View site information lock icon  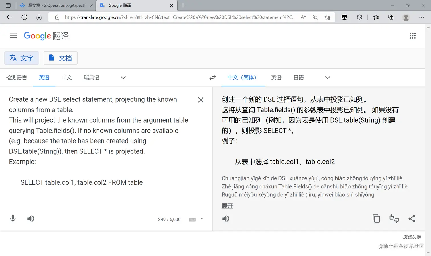(57, 17)
